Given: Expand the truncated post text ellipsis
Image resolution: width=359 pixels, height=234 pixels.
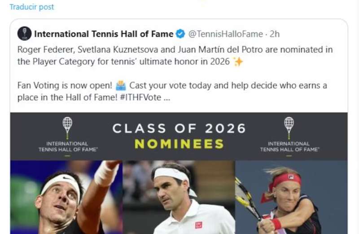Looking at the screenshot, I should click(x=167, y=97).
